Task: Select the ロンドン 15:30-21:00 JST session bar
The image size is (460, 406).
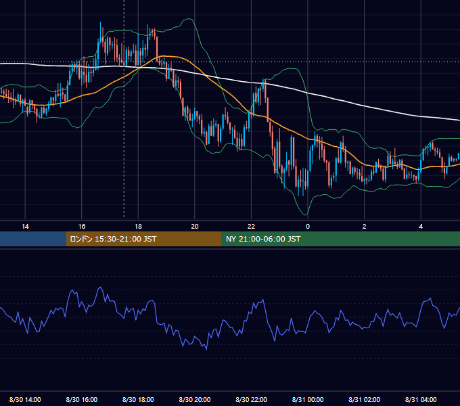Action: [143, 239]
